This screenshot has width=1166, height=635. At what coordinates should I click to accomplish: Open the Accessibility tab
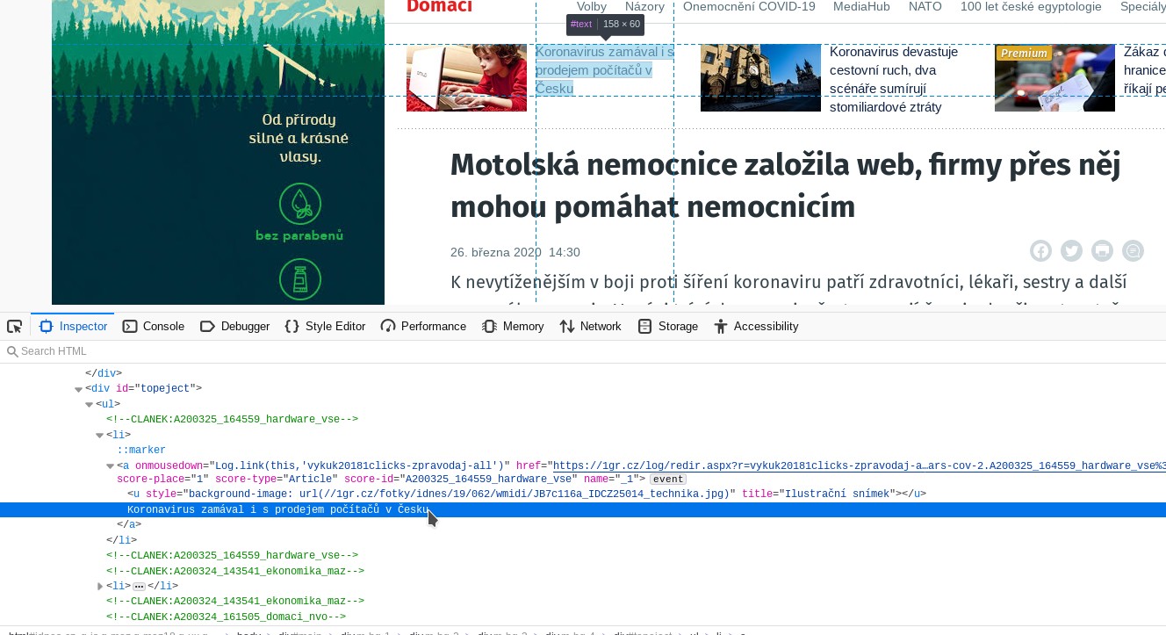(x=756, y=327)
